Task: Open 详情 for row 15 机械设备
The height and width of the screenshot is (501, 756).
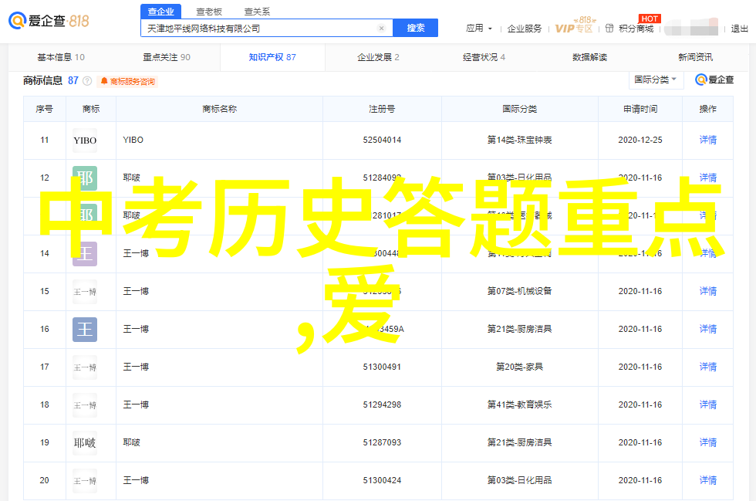Action: [x=708, y=291]
